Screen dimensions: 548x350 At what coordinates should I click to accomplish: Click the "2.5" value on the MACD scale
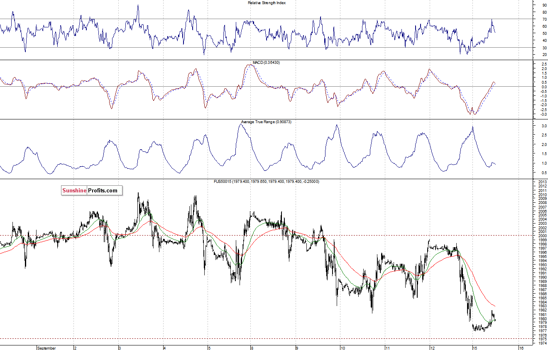click(544, 63)
